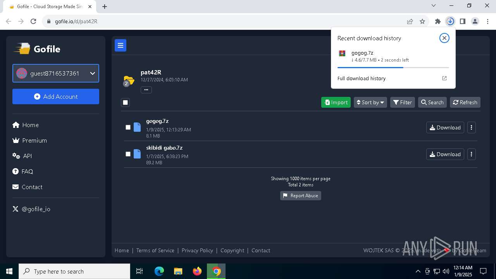The width and height of the screenshot is (496, 279).
Task: Open the Chrome profile avatar
Action: pyautogui.click(x=475, y=21)
